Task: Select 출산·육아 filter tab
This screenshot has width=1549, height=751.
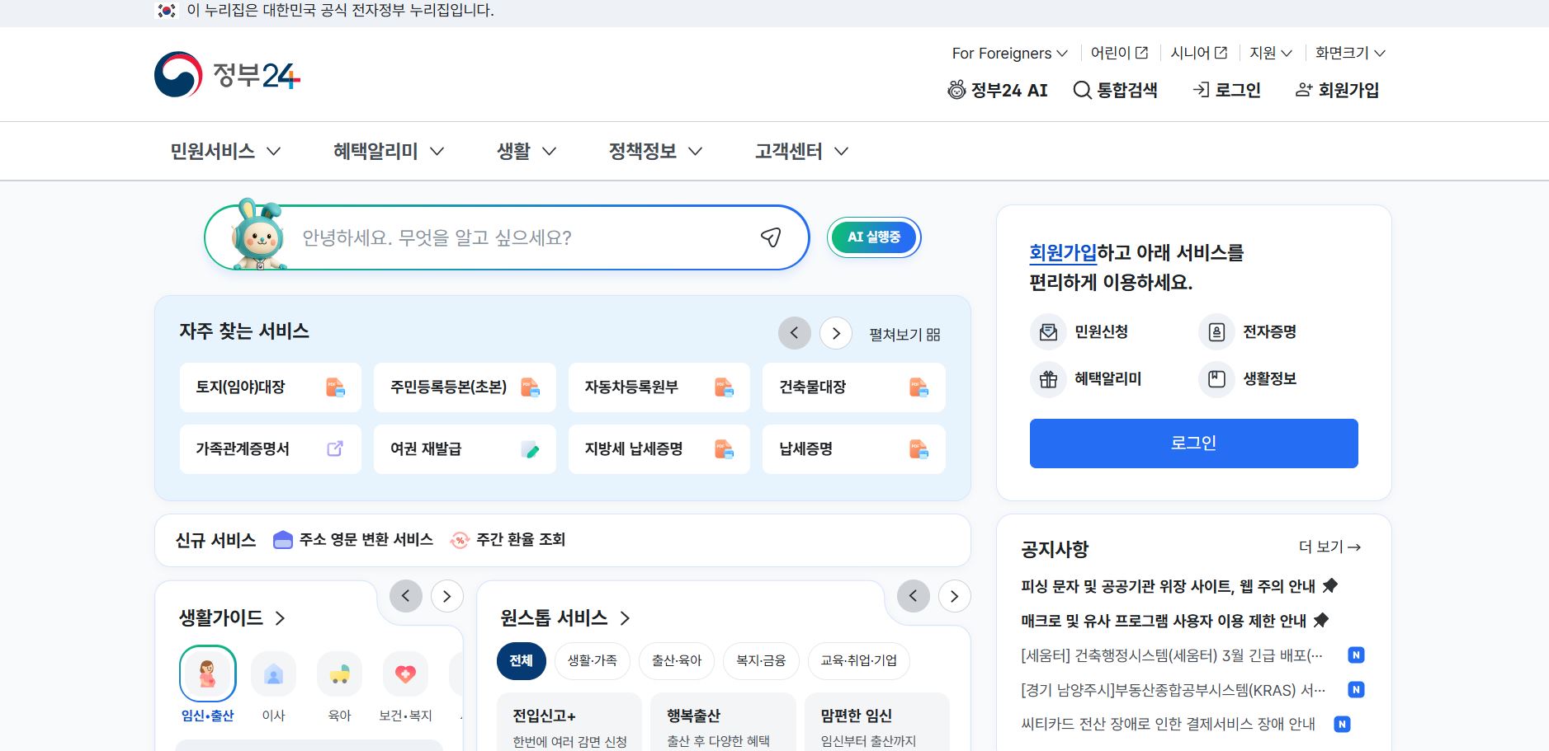Action: point(677,661)
